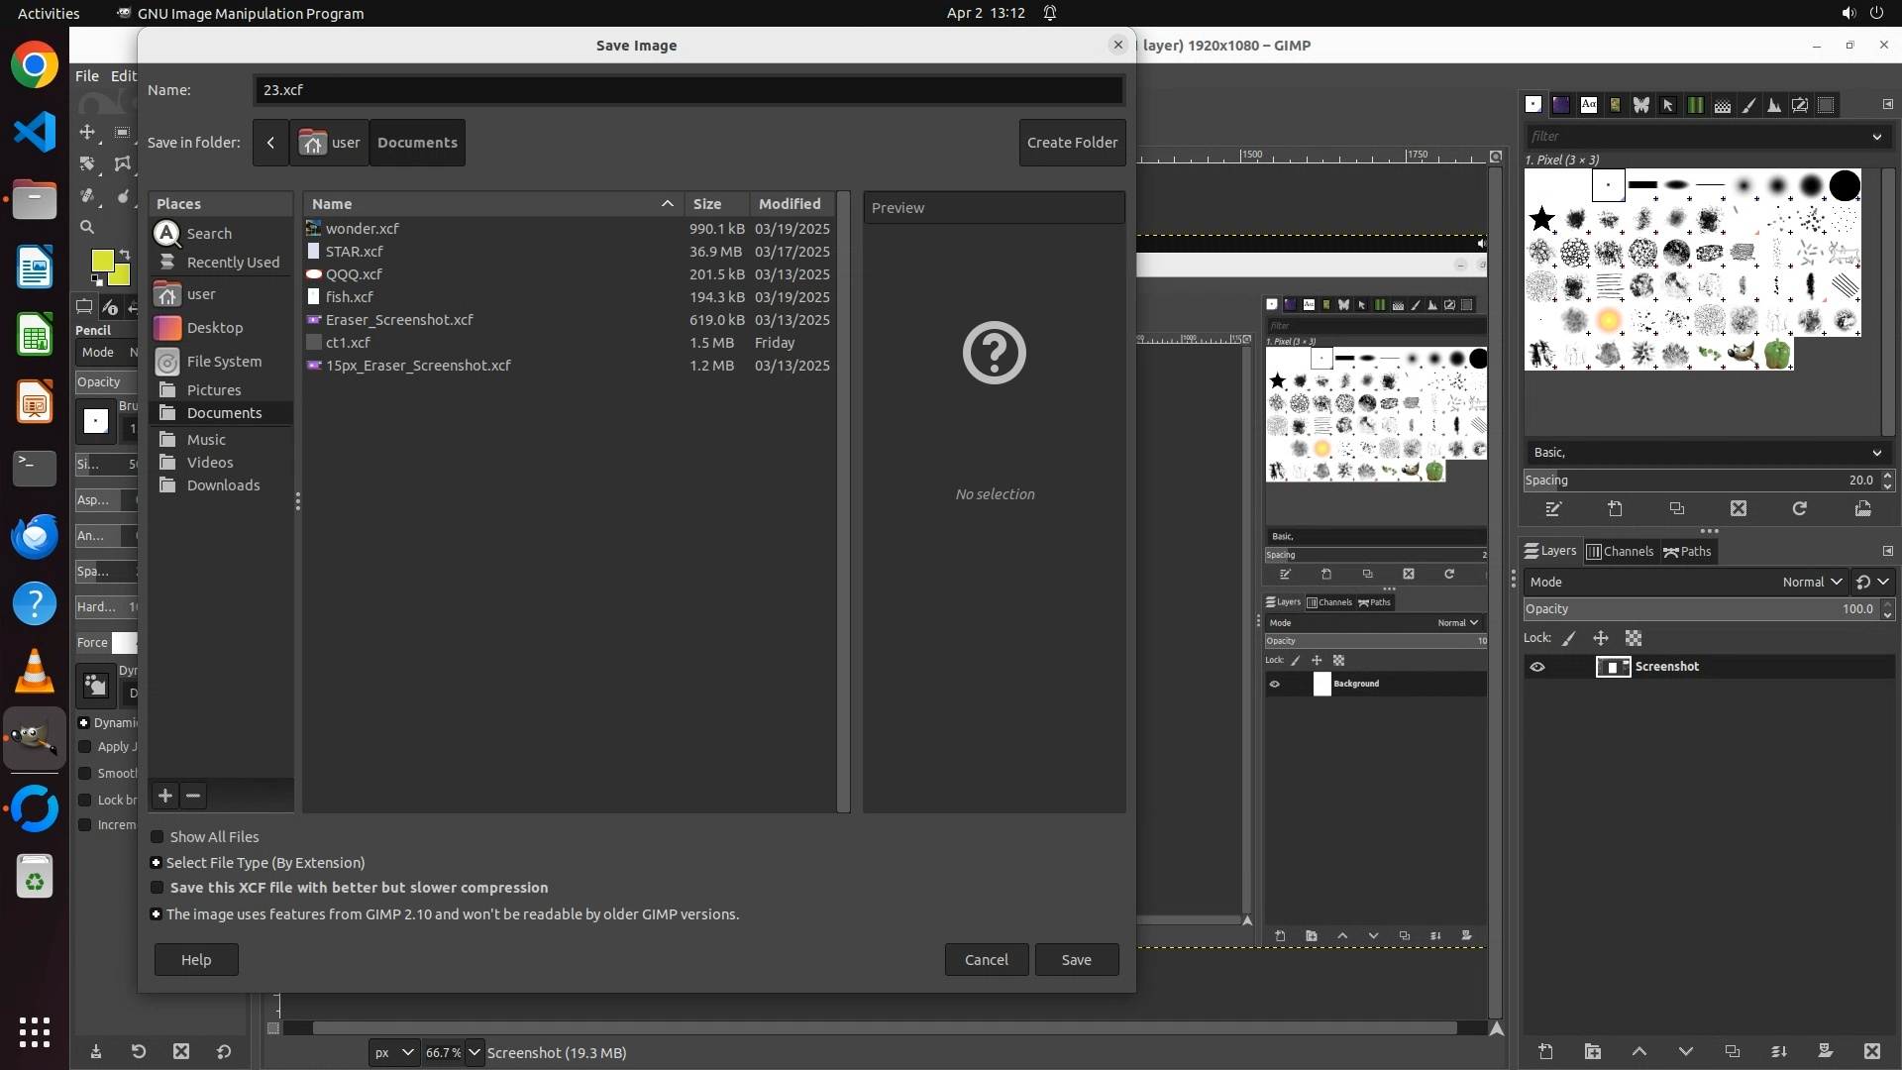This screenshot has height=1070, width=1902.
Task: Switch to the Paths tab
Action: (x=1687, y=551)
